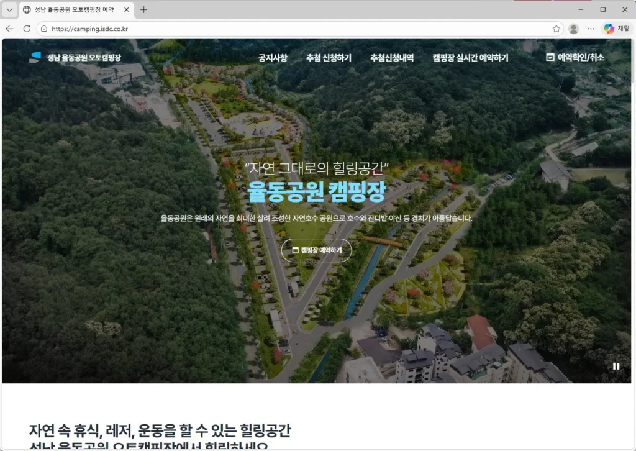
Task: Open the Settings and more ellipsis menu
Action: (x=591, y=29)
